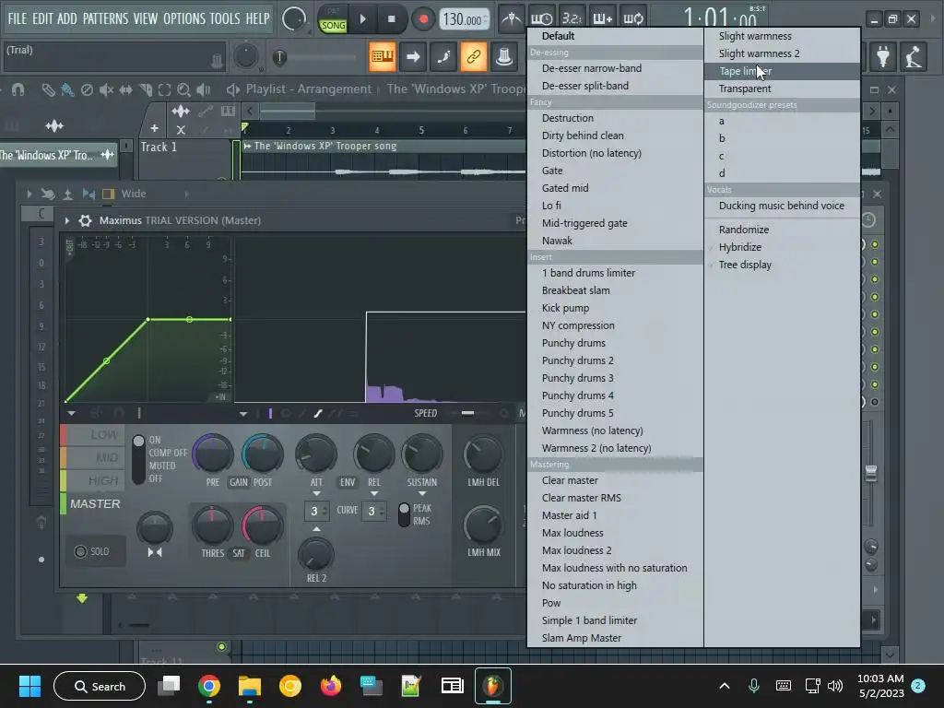Click the record button
This screenshot has width=944, height=708.
click(x=423, y=19)
